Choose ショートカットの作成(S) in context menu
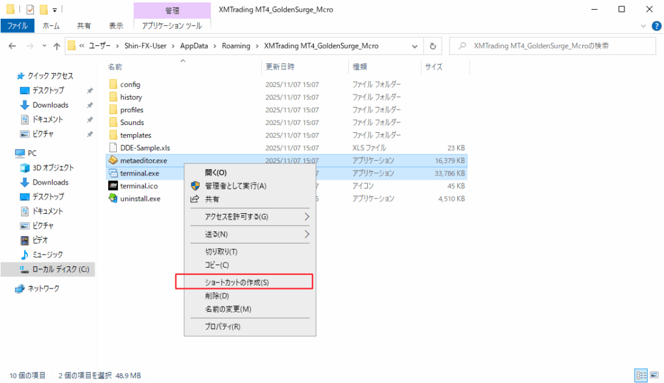 [x=237, y=283]
